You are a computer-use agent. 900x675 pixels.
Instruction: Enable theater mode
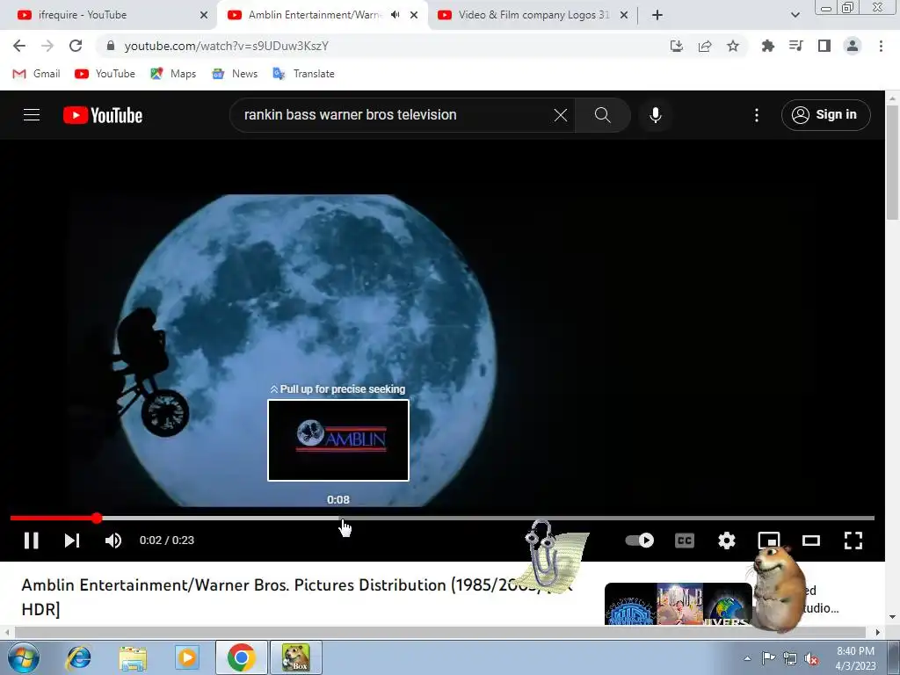point(811,541)
